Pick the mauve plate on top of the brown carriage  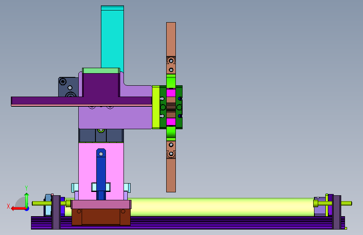101,204
